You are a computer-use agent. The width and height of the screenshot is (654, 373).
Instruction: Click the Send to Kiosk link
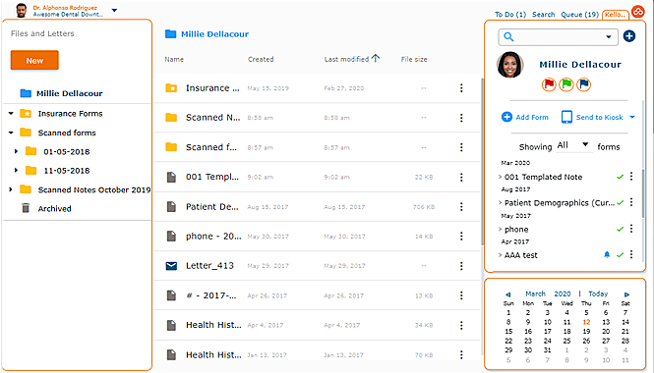(599, 117)
